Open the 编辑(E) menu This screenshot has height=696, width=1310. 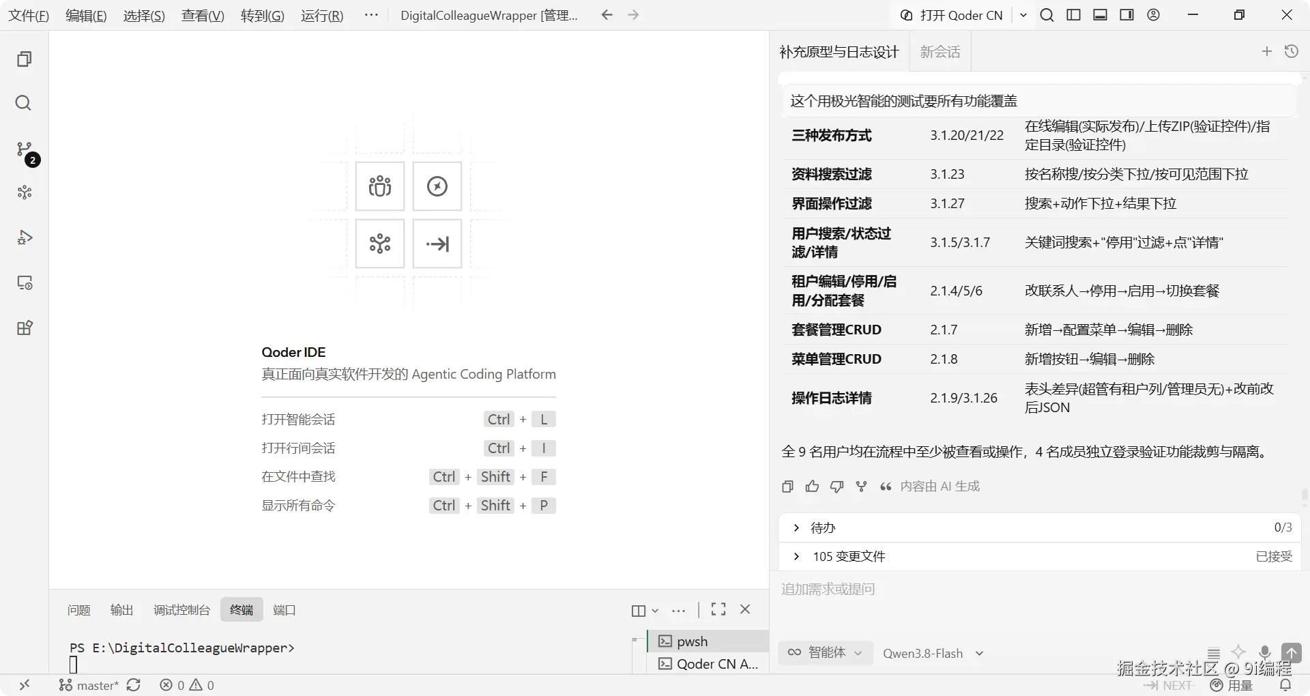pos(86,15)
